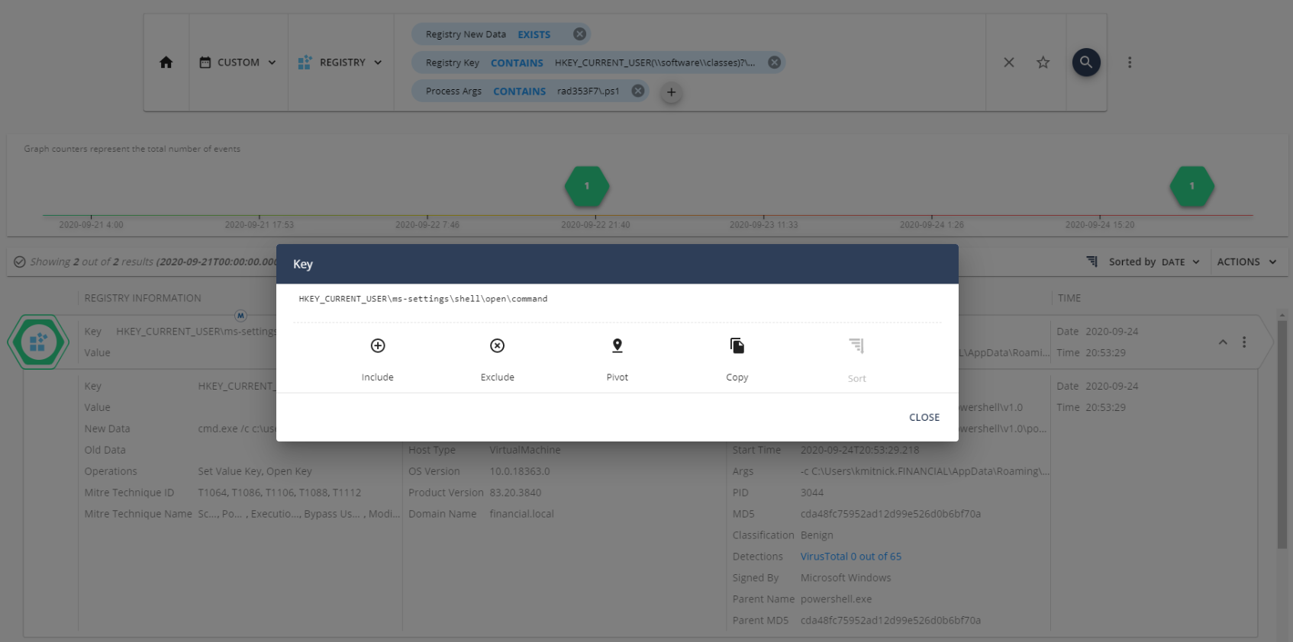Go to the home icon

pos(166,63)
